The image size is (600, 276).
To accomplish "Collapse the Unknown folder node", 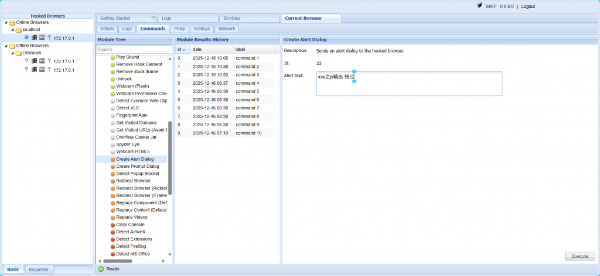I will pyautogui.click(x=12, y=53).
